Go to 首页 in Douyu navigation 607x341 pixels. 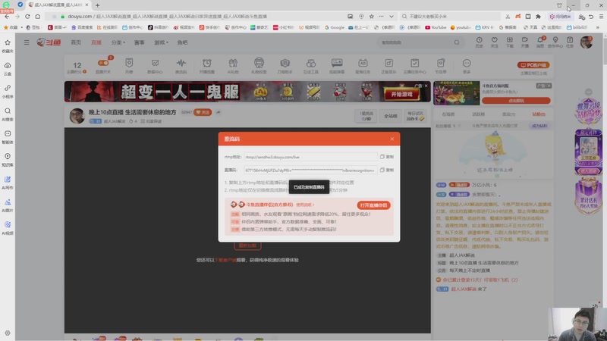76,42
